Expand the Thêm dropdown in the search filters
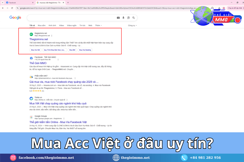Viewport: 244px width, 162px height. pyautogui.click(x=98, y=25)
